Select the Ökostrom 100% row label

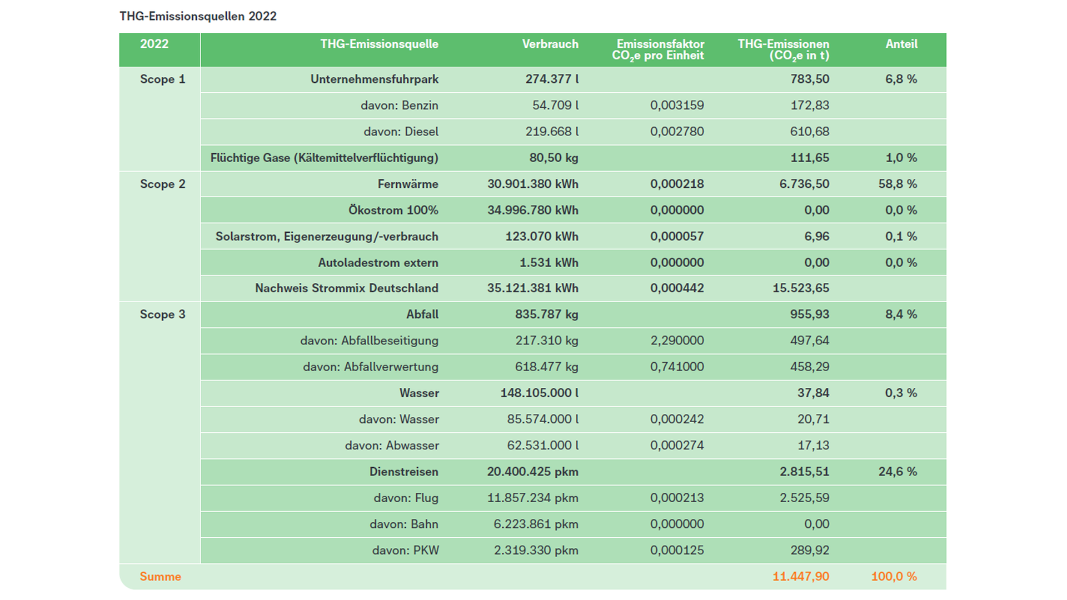393,210
